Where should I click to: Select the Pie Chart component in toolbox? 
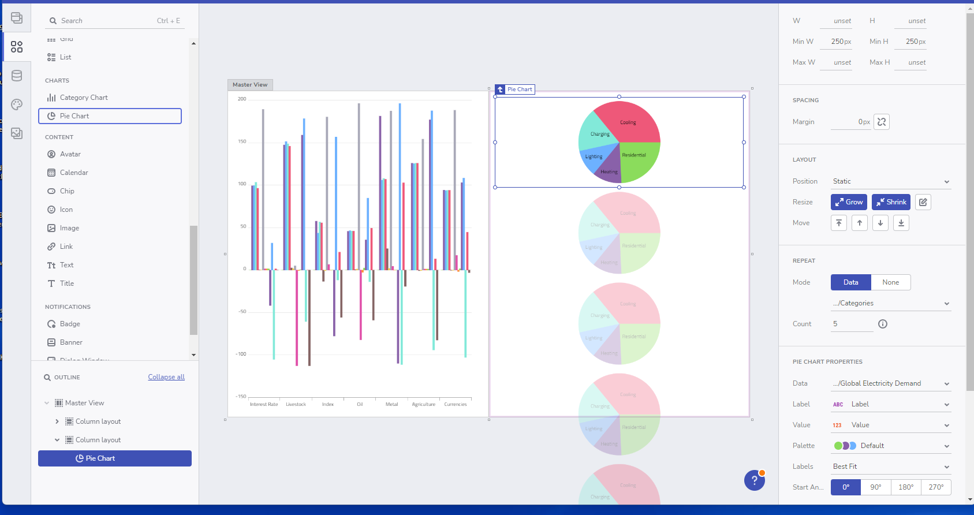click(110, 116)
